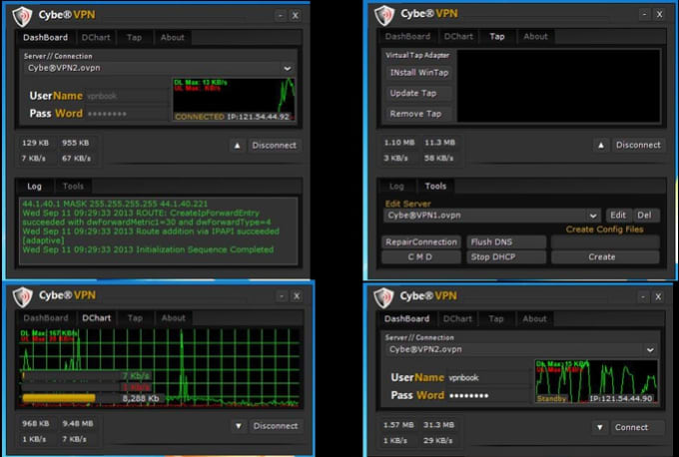Image resolution: width=679 pixels, height=457 pixels.
Task: Click the large DChart traffic graph
Action: 160,368
